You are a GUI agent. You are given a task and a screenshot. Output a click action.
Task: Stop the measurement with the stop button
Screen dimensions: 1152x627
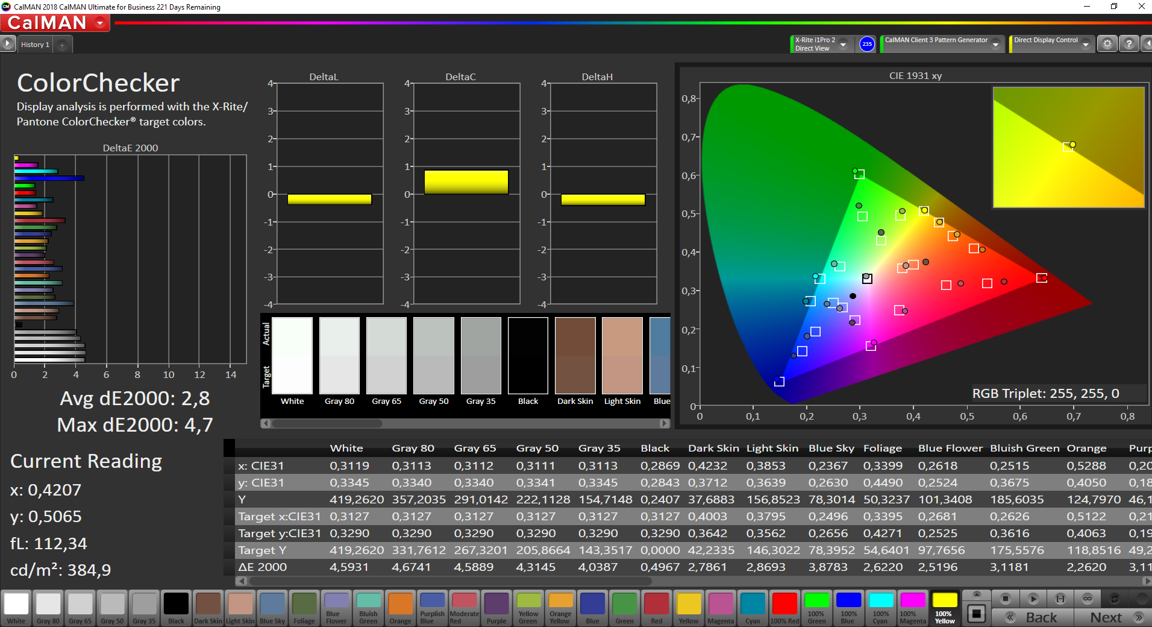click(1005, 599)
